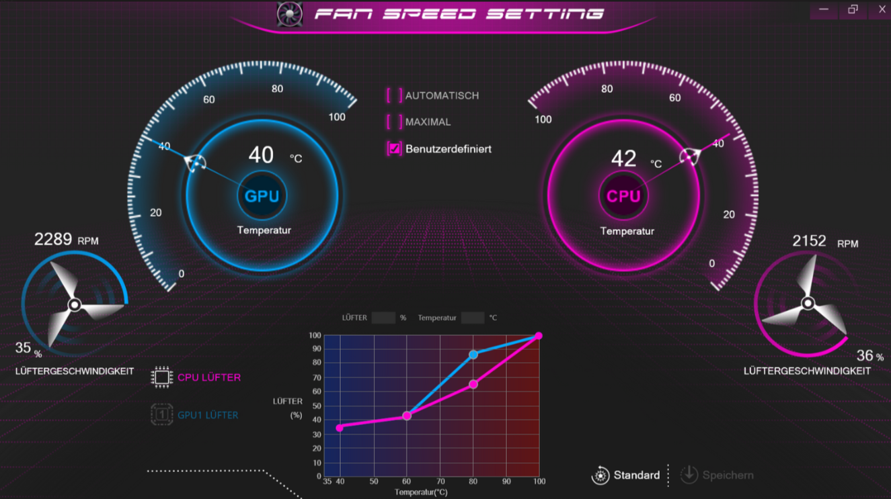
Task: Toggle the Benutzerdefiniert checkbox
Action: 394,149
